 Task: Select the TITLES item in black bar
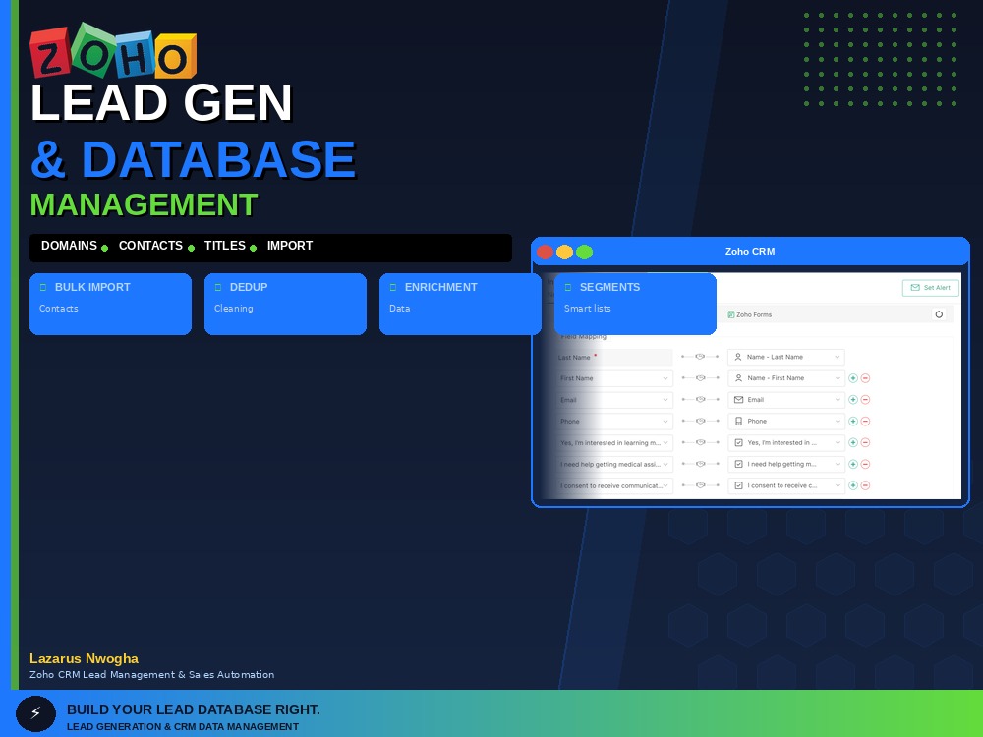[224, 246]
